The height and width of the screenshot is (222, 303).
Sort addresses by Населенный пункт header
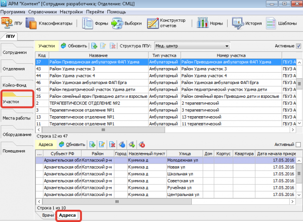147,154
